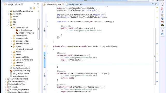Expand the bin folder
The height and width of the screenshot is (93, 166).
point(9,19)
